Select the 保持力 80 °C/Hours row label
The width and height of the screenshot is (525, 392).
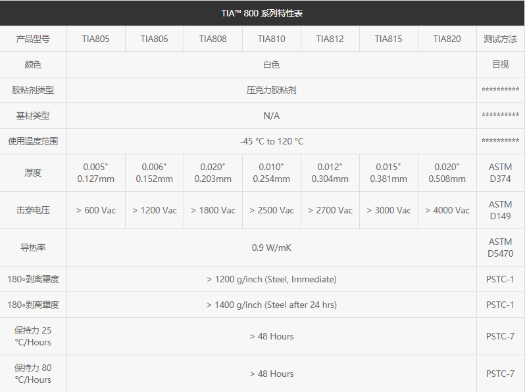pyautogui.click(x=33, y=374)
